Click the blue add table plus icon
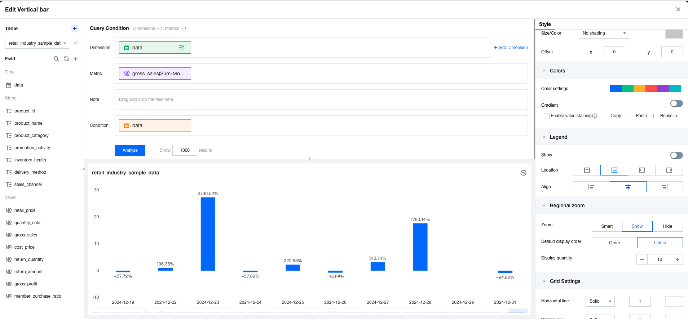The image size is (688, 320). click(75, 28)
